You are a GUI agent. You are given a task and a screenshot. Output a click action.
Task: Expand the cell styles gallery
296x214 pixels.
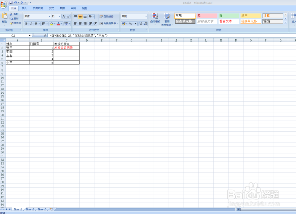[x=286, y=23]
